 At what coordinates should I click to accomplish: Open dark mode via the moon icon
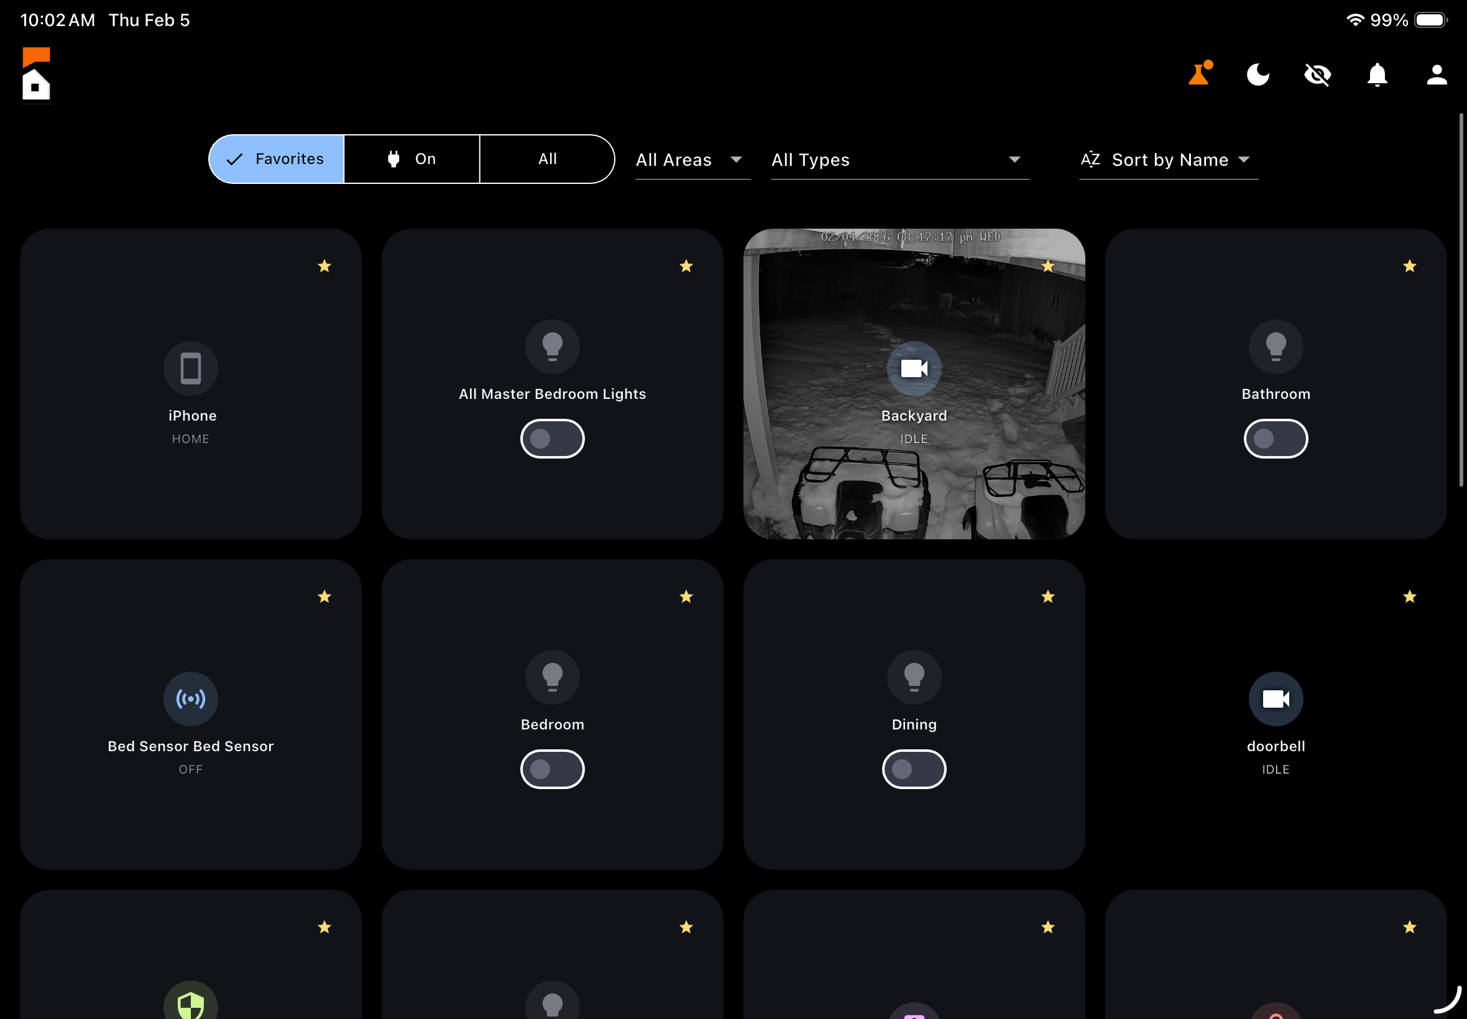[x=1257, y=75]
